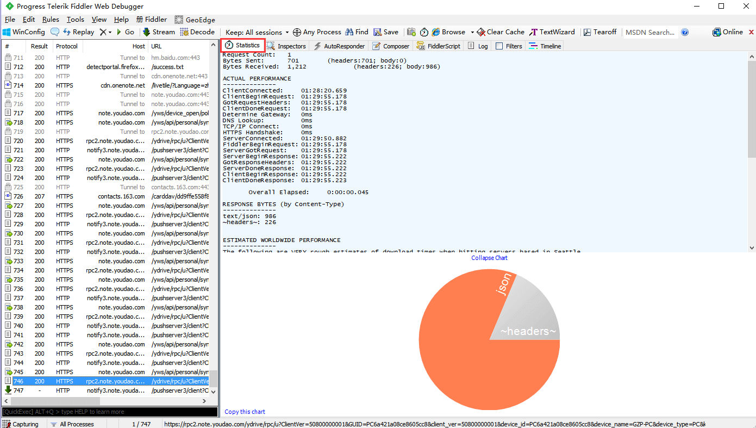Switch to the Log tab
756x428 pixels.
pyautogui.click(x=478, y=46)
